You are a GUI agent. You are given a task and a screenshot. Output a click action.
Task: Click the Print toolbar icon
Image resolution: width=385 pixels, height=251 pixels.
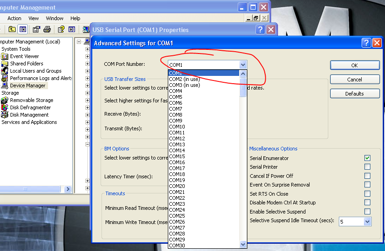tap(47, 29)
